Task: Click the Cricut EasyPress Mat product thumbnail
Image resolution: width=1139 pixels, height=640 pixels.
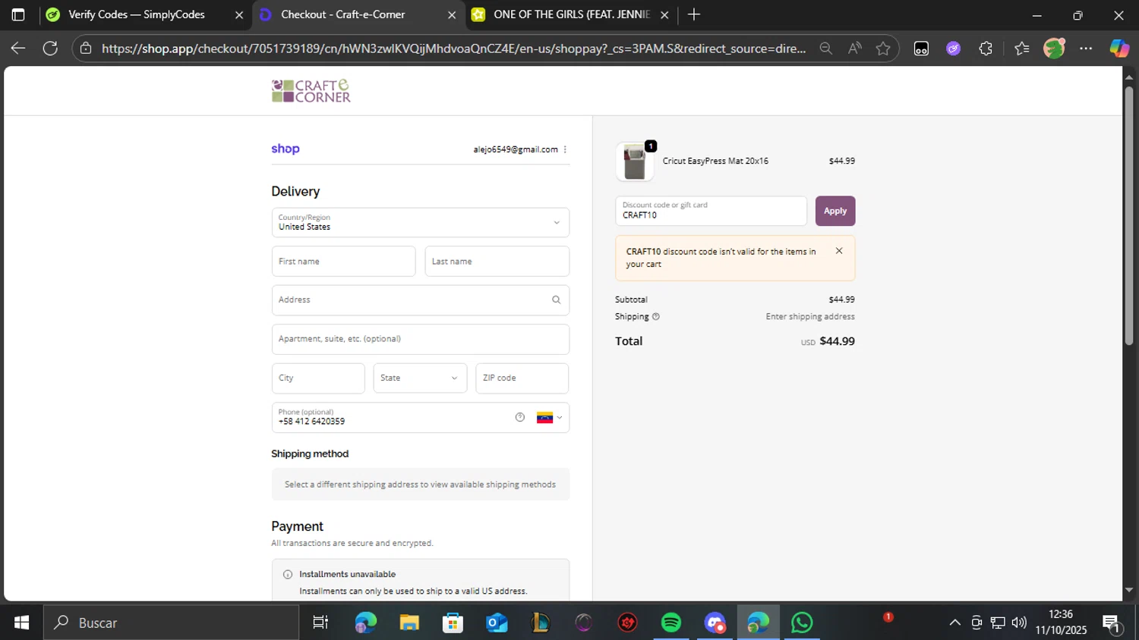Action: [635, 162]
